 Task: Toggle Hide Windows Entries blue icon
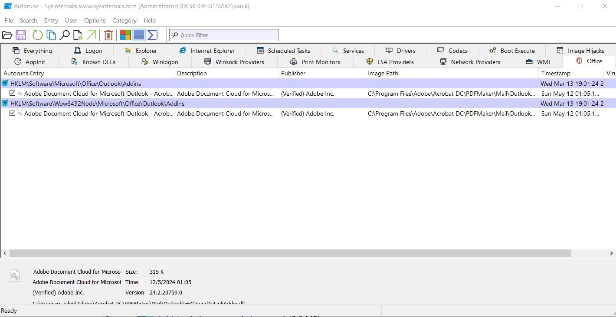click(x=139, y=35)
